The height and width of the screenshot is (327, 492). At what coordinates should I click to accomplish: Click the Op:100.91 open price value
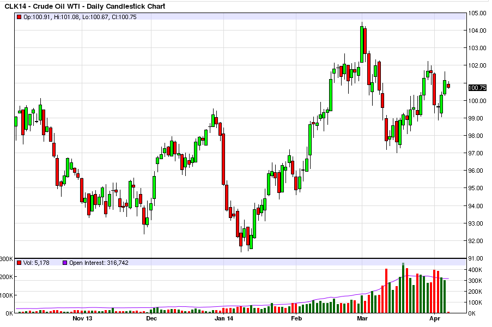[37, 17]
